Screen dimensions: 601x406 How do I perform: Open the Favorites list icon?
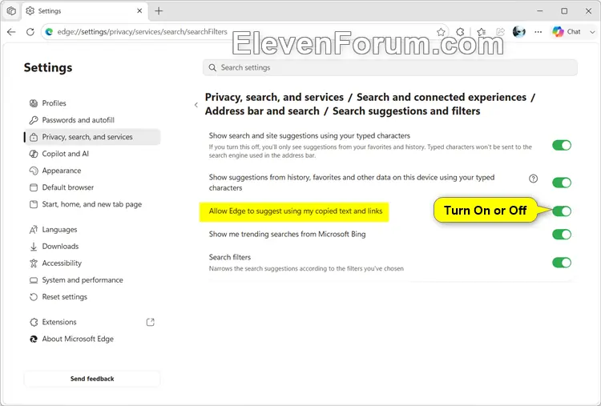tap(482, 32)
